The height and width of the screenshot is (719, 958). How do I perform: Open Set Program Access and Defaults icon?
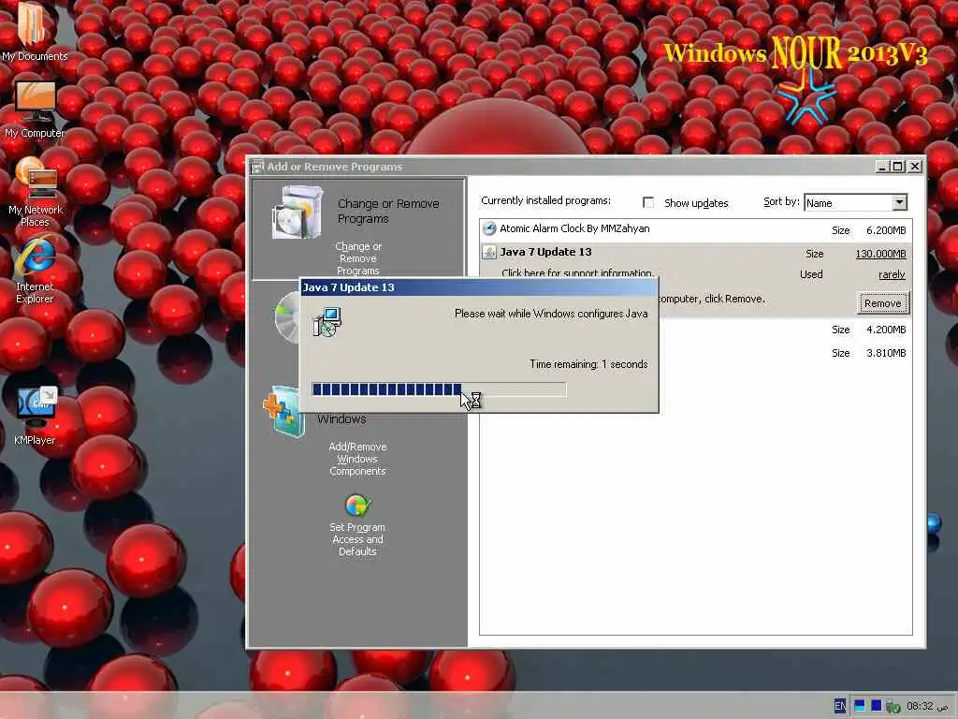pos(358,506)
